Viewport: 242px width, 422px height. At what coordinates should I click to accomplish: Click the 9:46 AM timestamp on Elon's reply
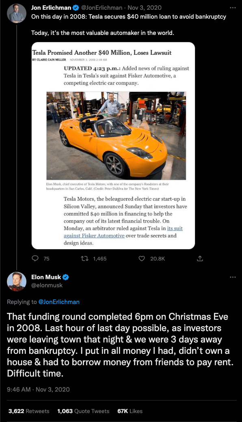19,389
